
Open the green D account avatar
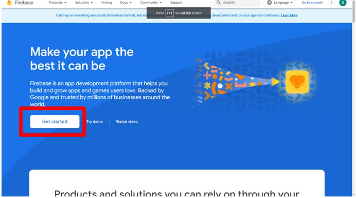point(343,3)
